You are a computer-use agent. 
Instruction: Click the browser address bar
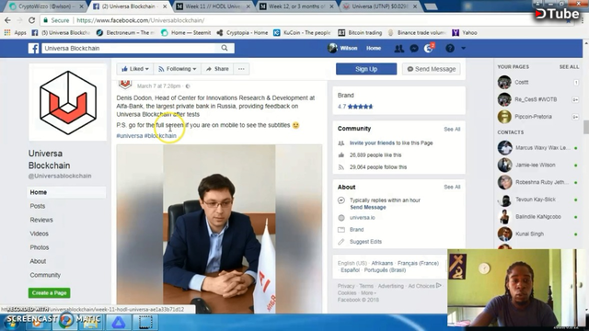click(x=301, y=20)
